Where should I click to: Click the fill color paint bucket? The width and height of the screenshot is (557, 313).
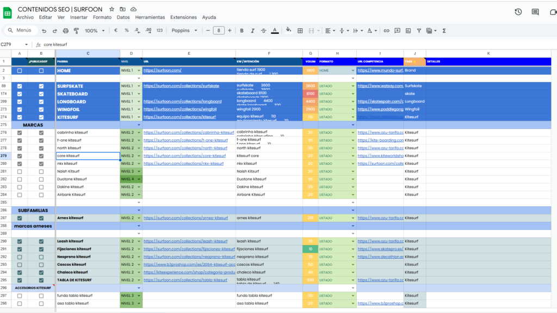coord(288,31)
